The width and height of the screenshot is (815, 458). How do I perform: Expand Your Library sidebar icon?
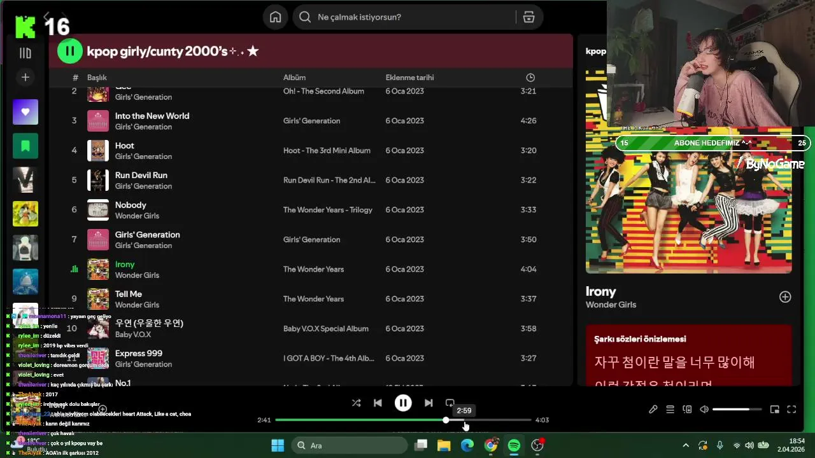tap(25, 53)
